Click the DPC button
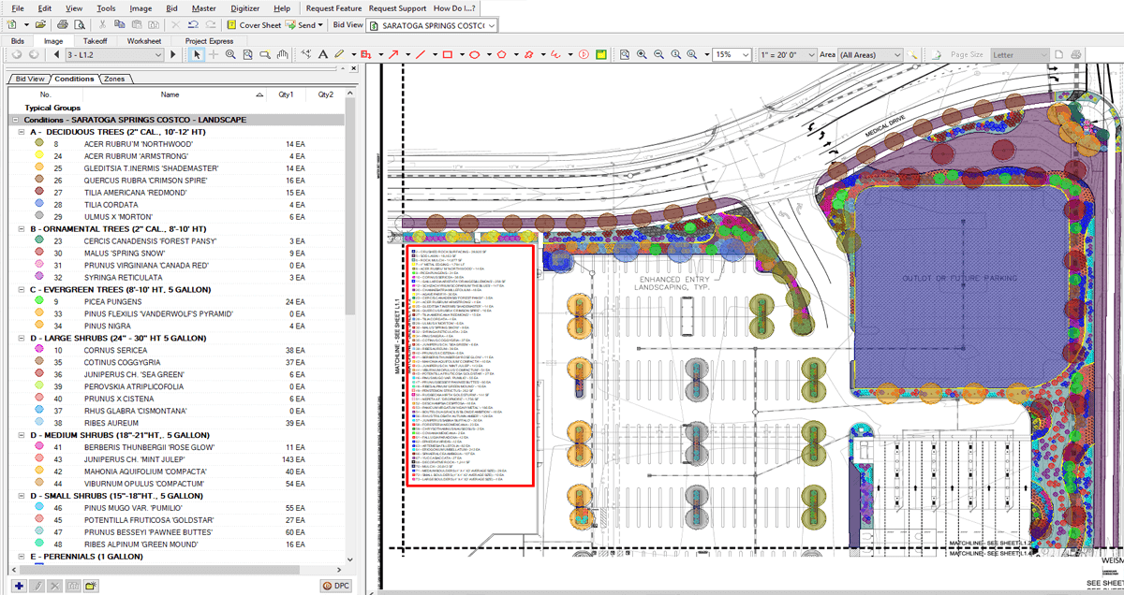This screenshot has width=1124, height=595. tap(337, 586)
